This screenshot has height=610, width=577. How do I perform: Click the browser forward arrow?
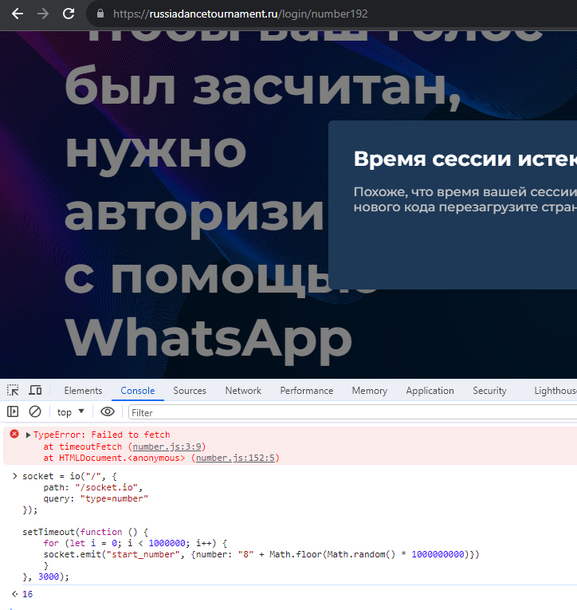[43, 14]
